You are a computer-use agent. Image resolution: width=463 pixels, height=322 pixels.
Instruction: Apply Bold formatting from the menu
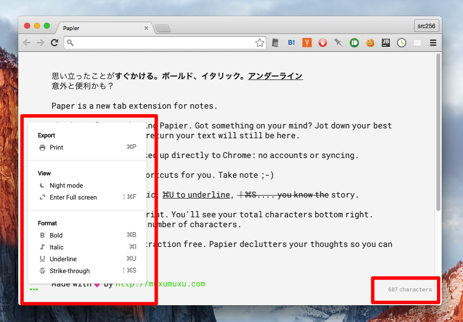87,236
